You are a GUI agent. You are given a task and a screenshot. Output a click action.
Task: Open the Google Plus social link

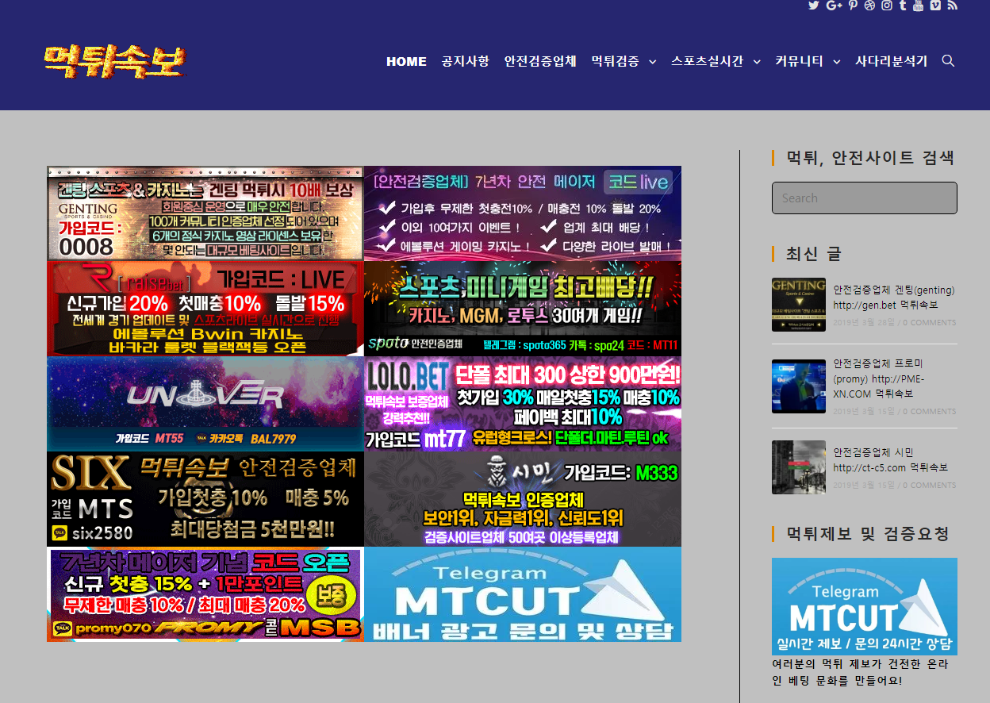point(834,6)
